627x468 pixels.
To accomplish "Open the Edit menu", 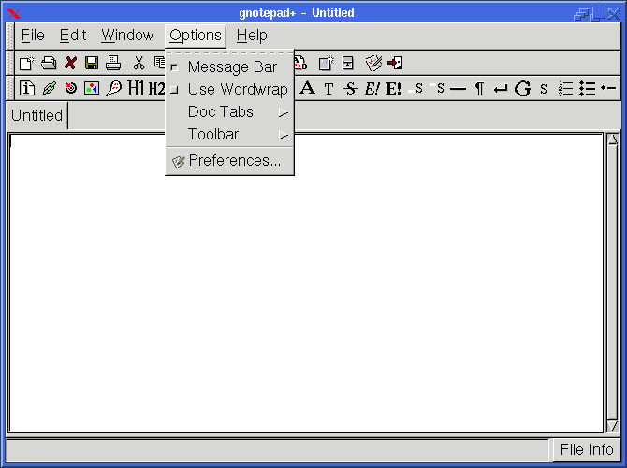I will (73, 36).
